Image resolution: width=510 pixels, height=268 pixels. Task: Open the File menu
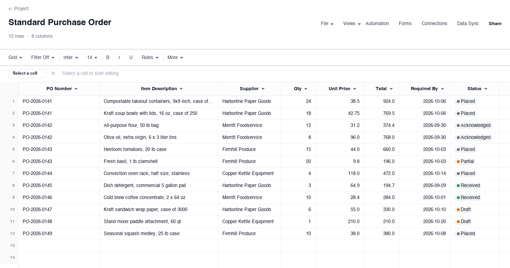pyautogui.click(x=327, y=24)
